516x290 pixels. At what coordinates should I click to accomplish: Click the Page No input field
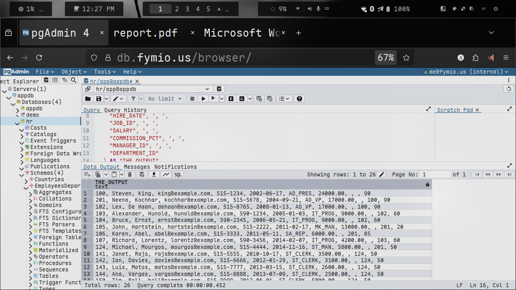point(435,174)
